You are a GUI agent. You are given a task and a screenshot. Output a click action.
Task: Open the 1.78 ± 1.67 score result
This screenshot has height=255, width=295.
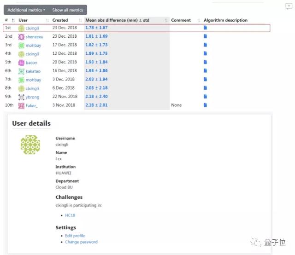point(96,28)
